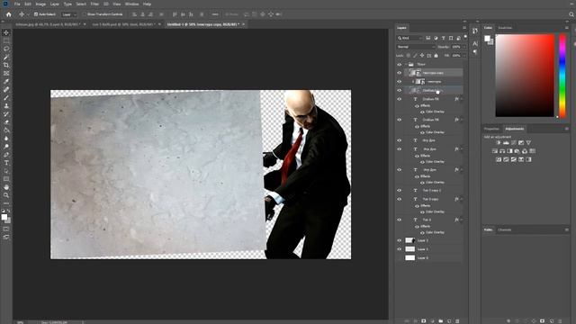Viewport: 576px width, 324px height.
Task: Click the foreground color swatch in toolbox
Action: coord(4,217)
